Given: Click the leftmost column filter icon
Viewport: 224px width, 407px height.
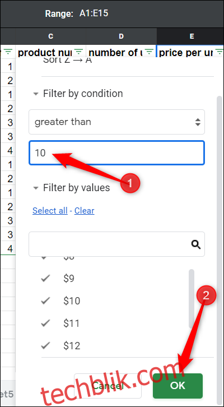Looking at the screenshot, I should click(8, 52).
